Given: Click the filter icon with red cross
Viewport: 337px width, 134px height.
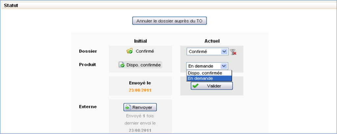Looking at the screenshot, I should click(233, 52).
